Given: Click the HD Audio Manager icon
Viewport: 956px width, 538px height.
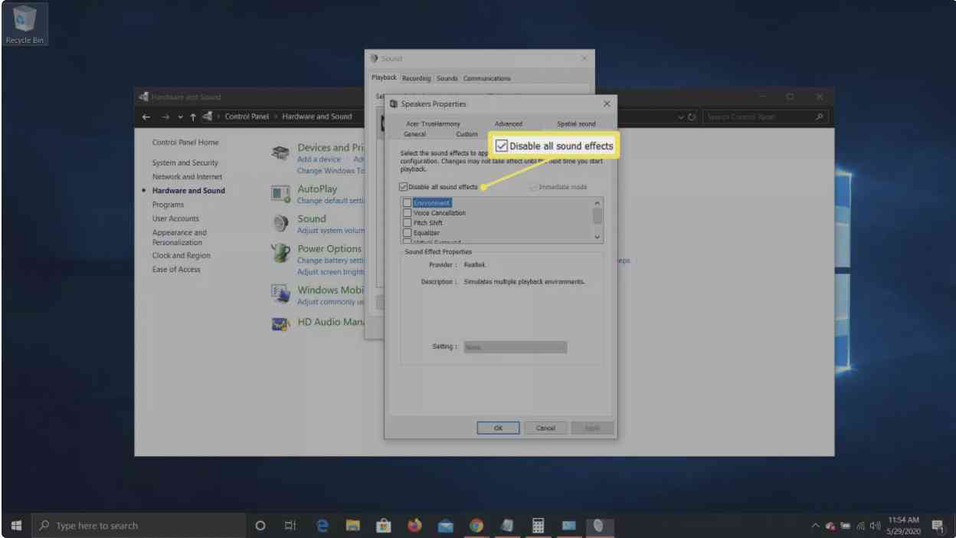Looking at the screenshot, I should (x=280, y=323).
